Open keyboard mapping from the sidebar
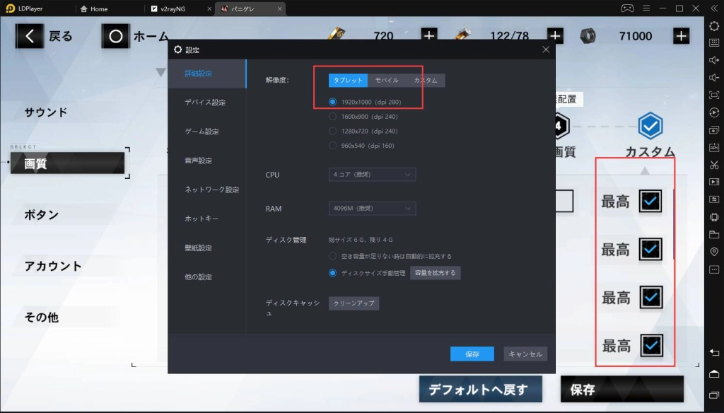 point(714,42)
